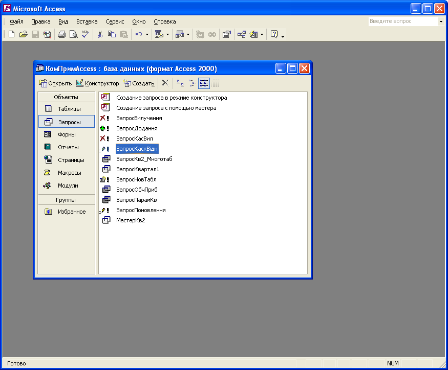This screenshot has height=370, width=448.
Task: Switch to small icons view
Action: pos(192,83)
